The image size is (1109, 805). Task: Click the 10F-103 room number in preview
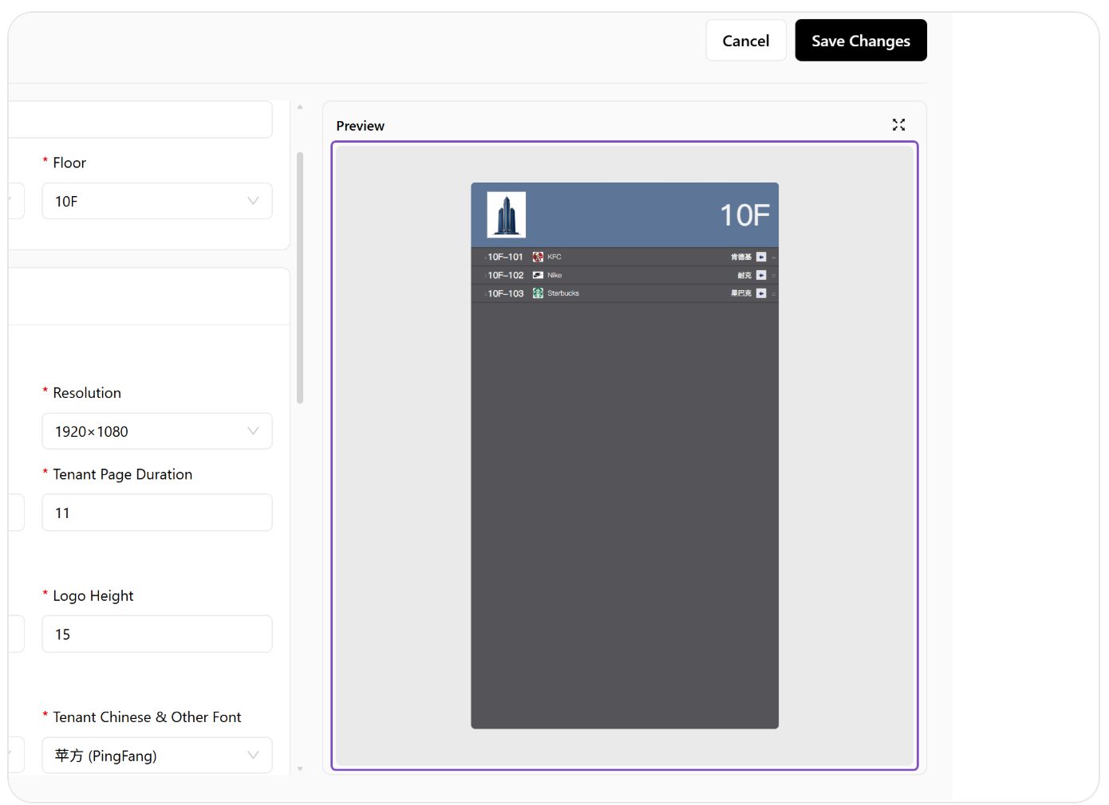click(506, 293)
